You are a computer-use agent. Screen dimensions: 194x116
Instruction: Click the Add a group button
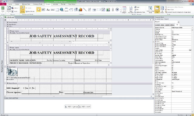[x=72, y=107]
